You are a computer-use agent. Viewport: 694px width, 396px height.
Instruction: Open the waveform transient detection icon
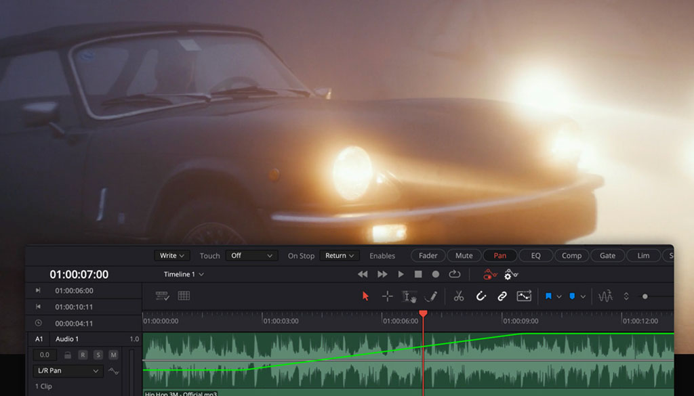coord(605,296)
